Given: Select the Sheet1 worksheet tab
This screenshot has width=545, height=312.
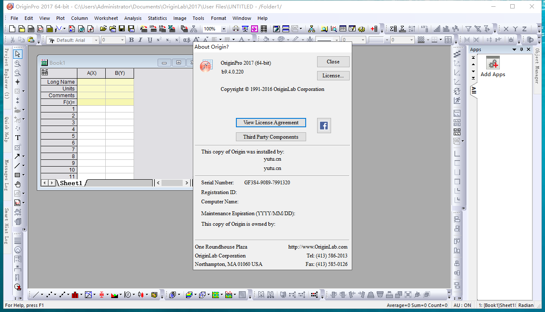Looking at the screenshot, I should click(71, 183).
